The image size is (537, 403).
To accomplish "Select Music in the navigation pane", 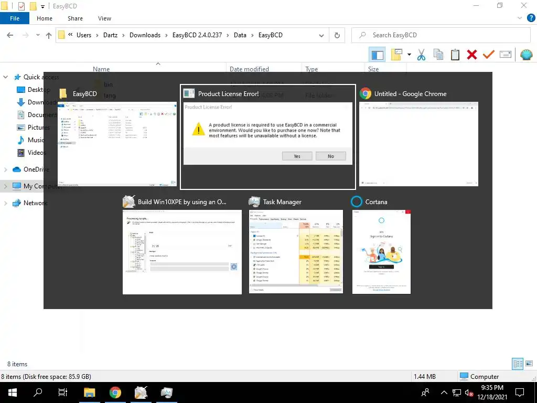I will [x=30, y=140].
